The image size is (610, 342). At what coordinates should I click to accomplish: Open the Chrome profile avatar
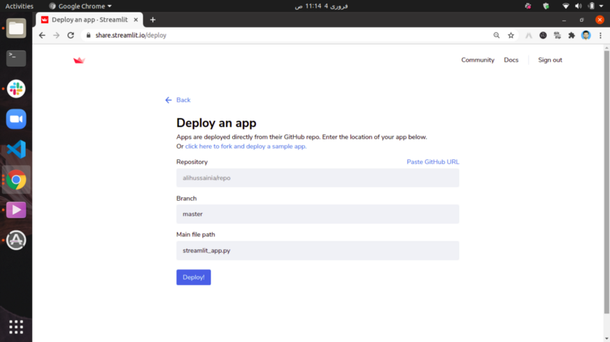(x=586, y=36)
